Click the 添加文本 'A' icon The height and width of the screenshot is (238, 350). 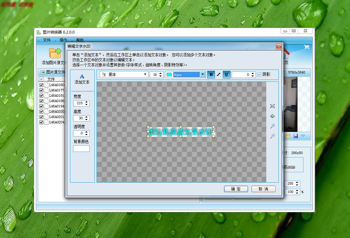point(82,76)
